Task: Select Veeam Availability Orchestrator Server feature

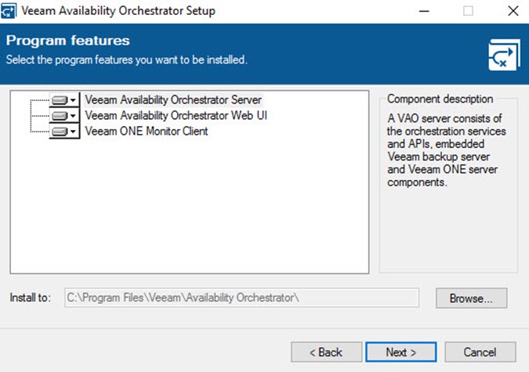Action: [173, 99]
